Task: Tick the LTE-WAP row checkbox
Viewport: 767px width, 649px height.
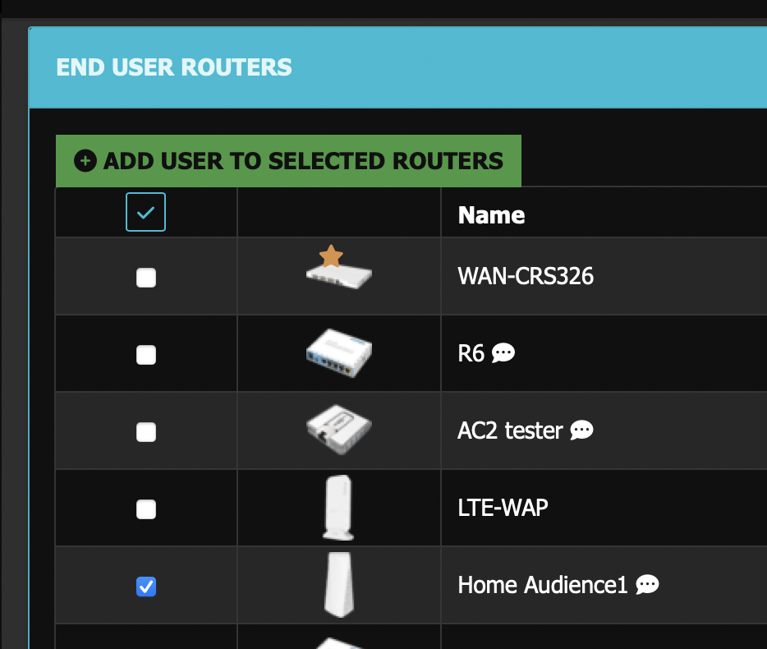Action: [x=145, y=509]
